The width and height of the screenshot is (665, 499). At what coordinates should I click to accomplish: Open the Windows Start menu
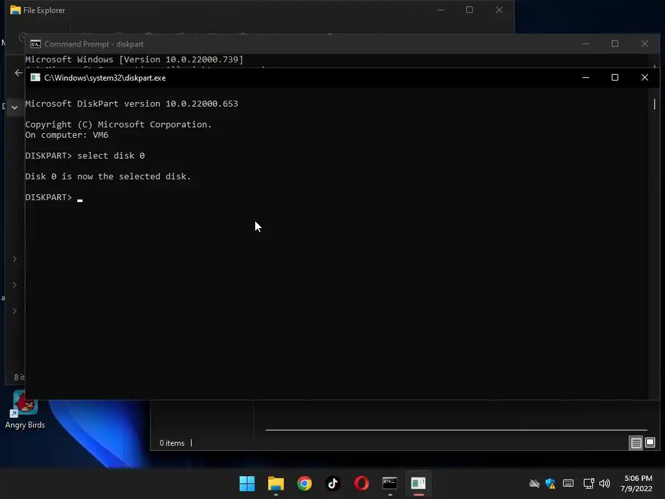tap(247, 483)
